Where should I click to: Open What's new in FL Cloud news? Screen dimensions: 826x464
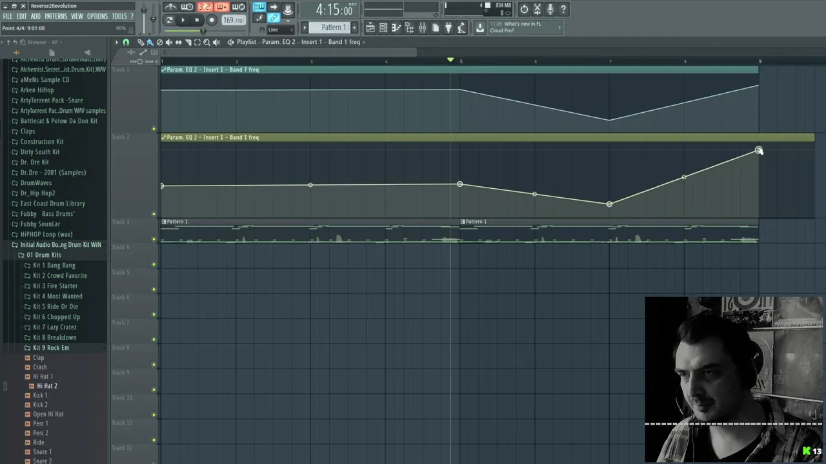click(525, 28)
